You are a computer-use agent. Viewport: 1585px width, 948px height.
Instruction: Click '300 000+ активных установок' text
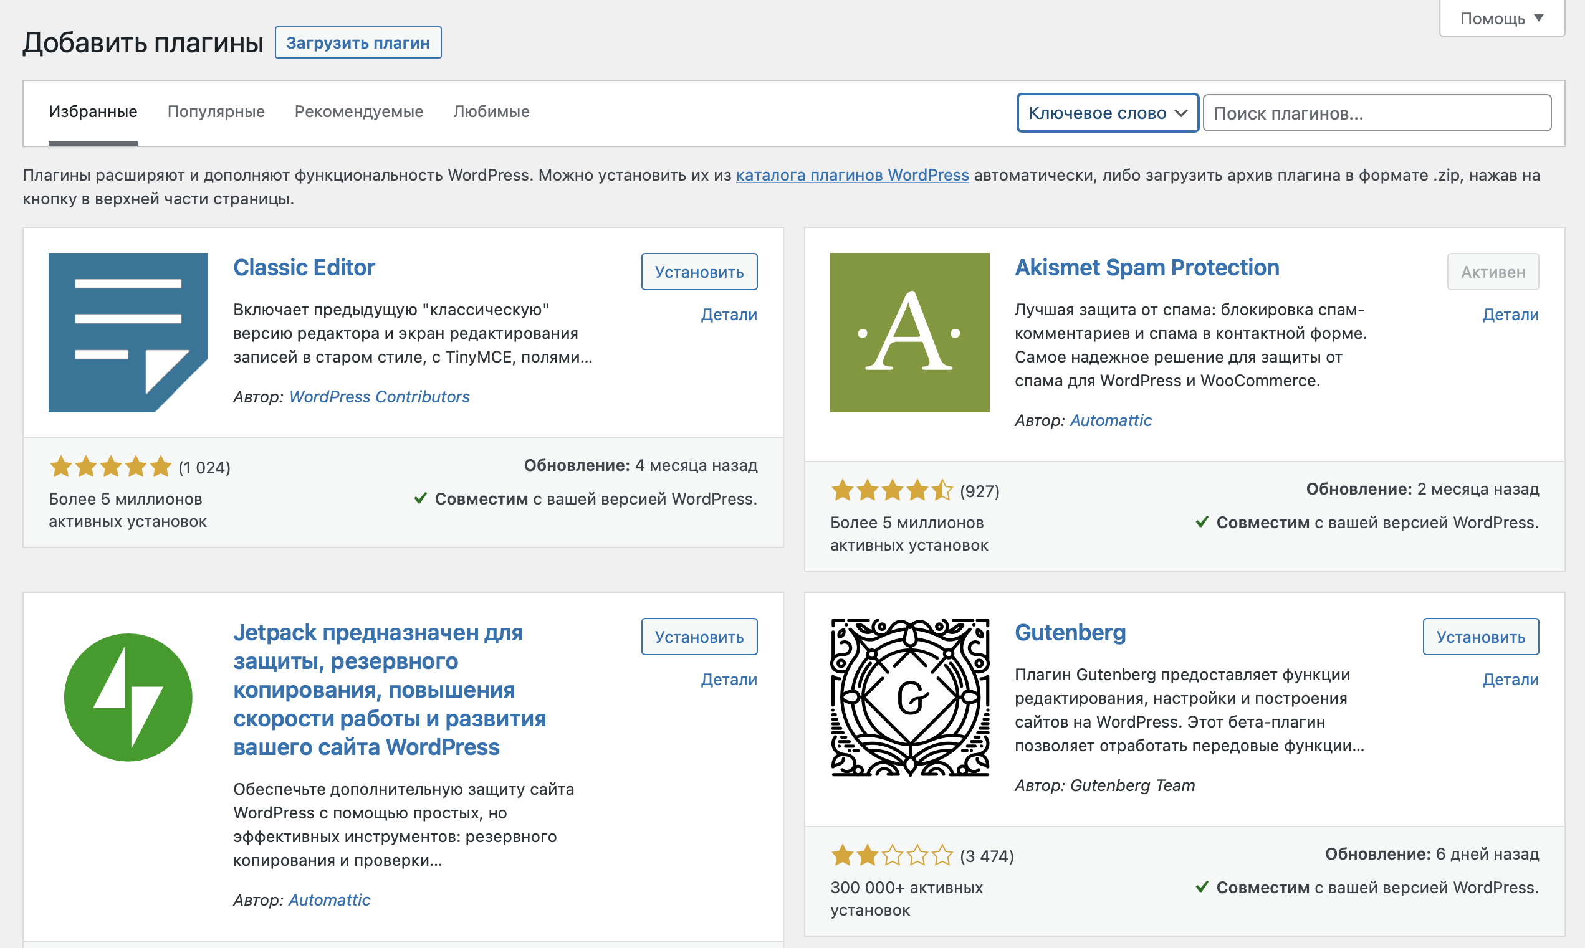pos(907,899)
